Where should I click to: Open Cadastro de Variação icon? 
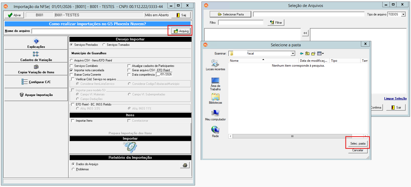36,54
